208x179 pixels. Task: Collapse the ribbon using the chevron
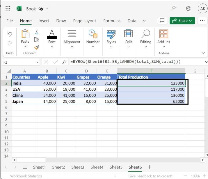[203, 53]
